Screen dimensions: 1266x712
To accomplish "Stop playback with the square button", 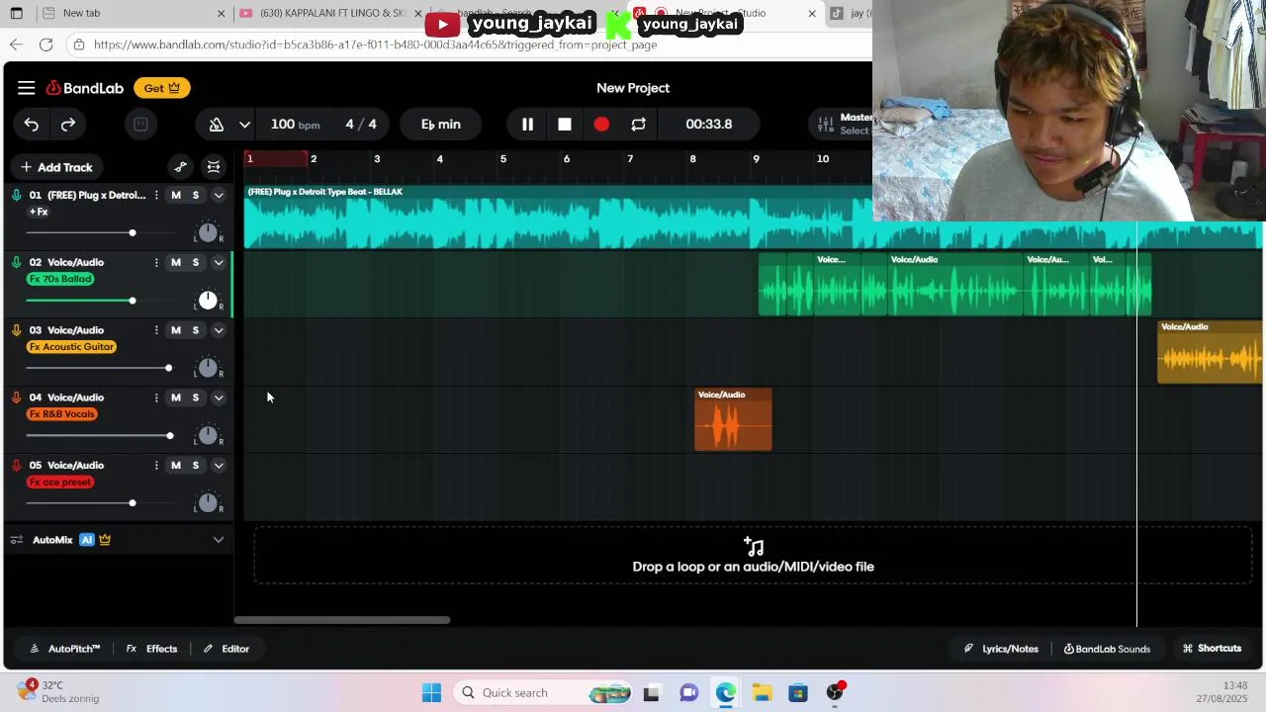I will pos(564,125).
